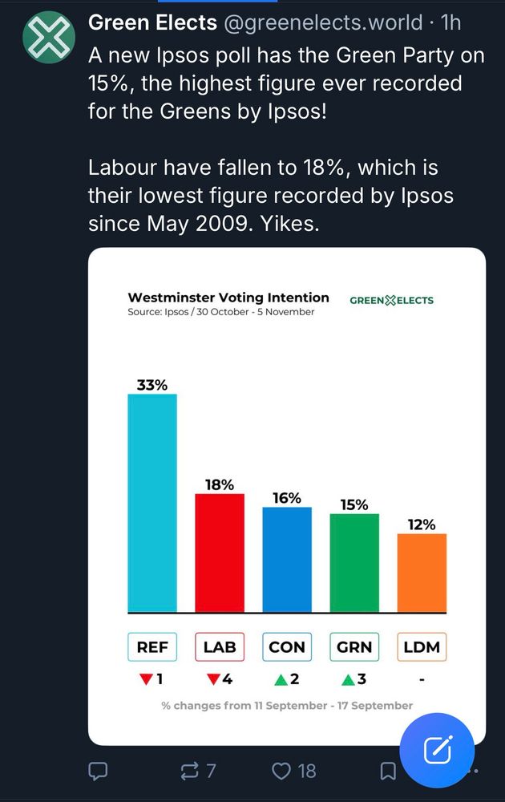The height and width of the screenshot is (802, 505).
Task: Open the Westminster Voting Intention chart title
Action: [x=228, y=298]
